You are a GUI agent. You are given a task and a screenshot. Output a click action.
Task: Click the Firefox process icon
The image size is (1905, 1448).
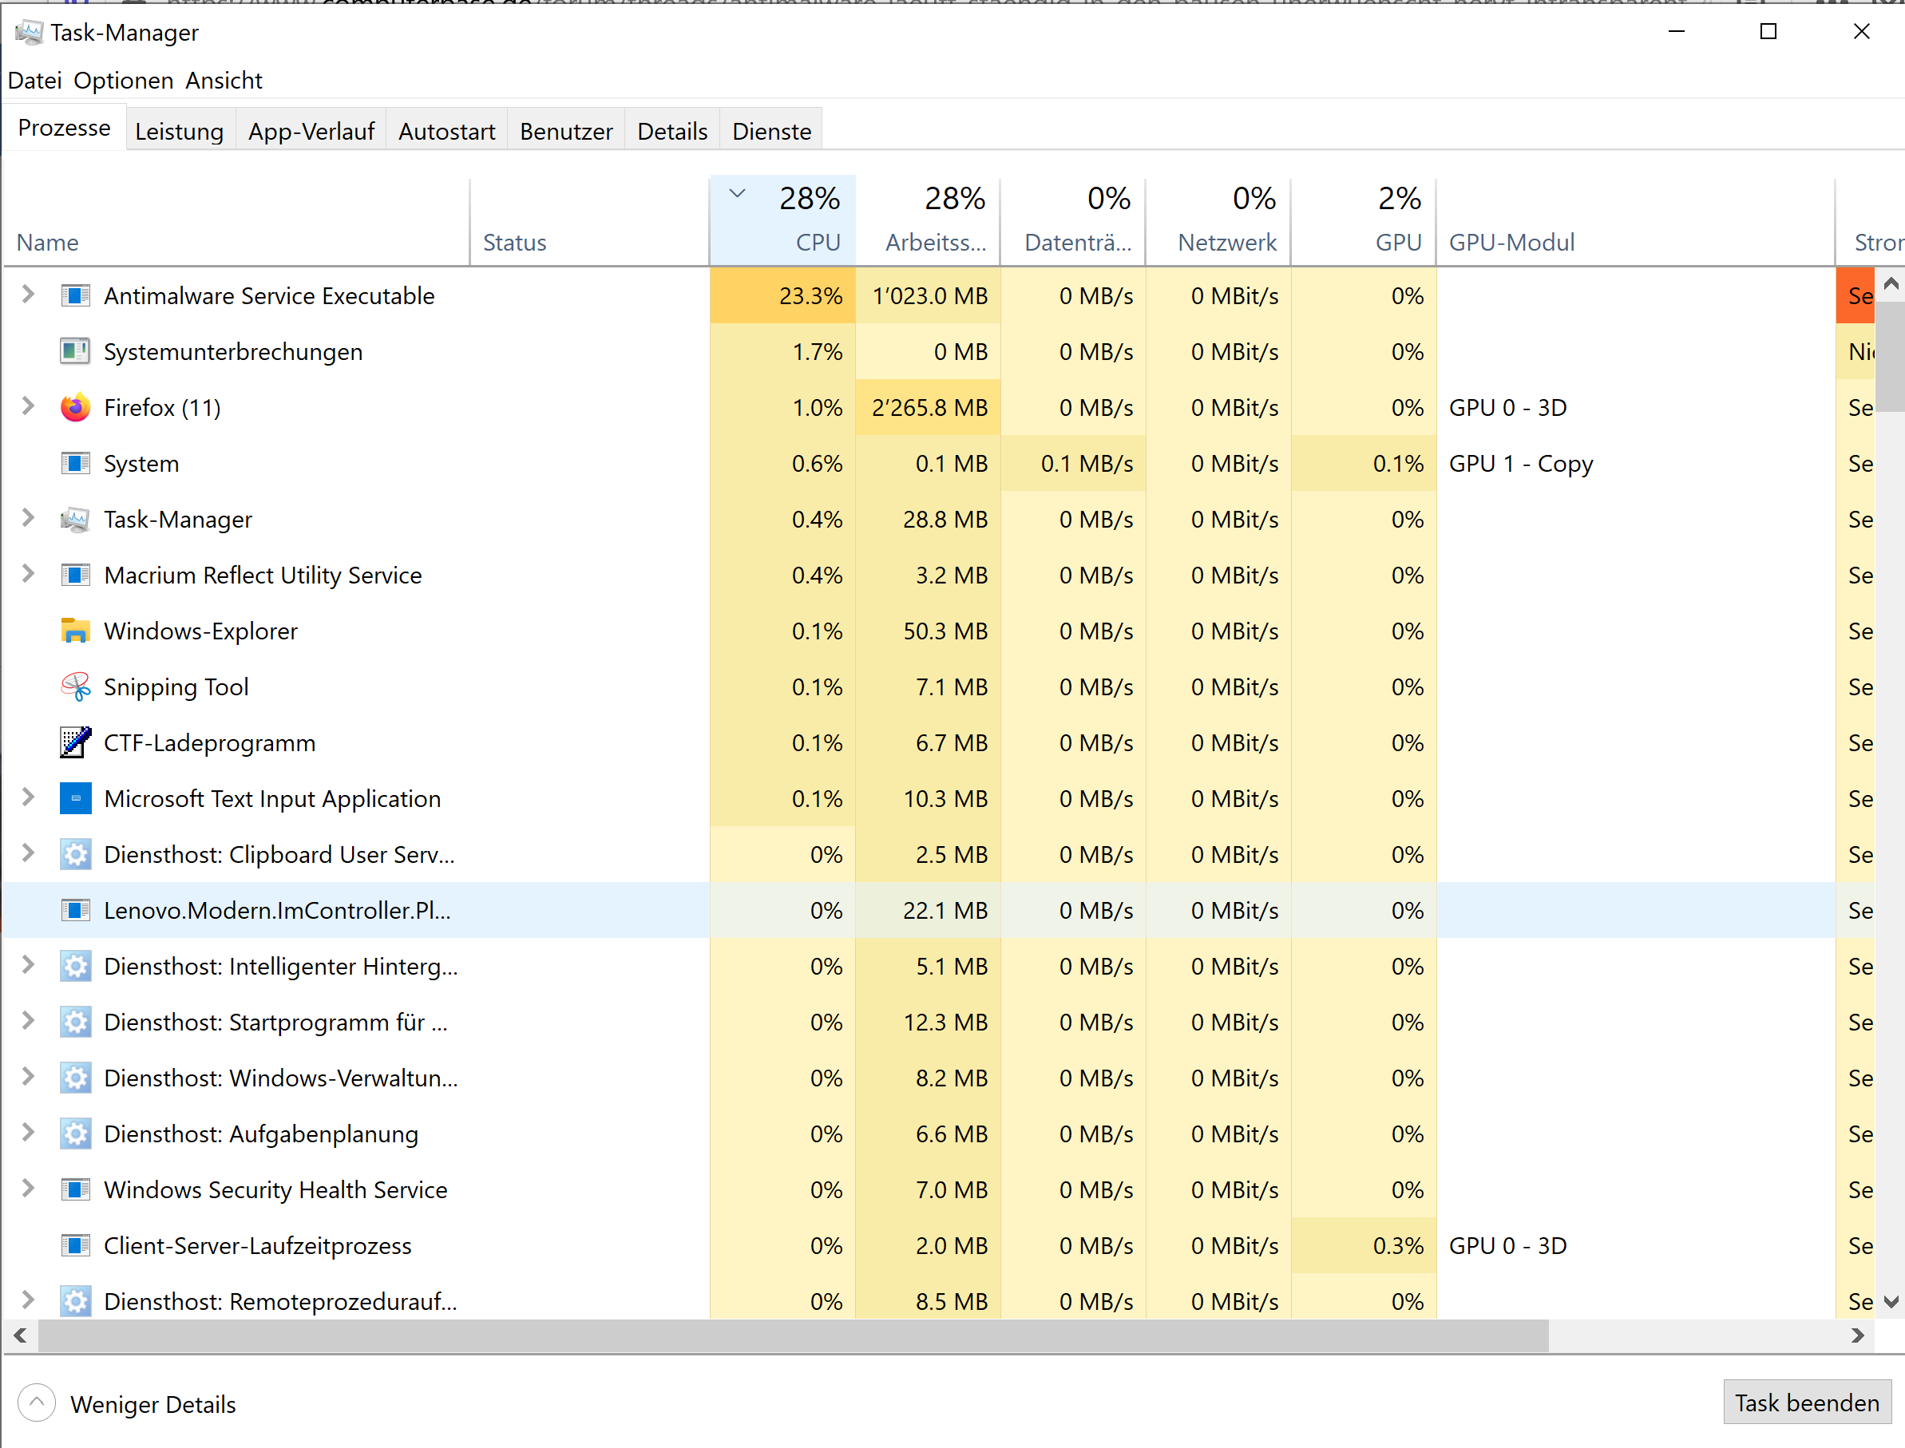[76, 407]
